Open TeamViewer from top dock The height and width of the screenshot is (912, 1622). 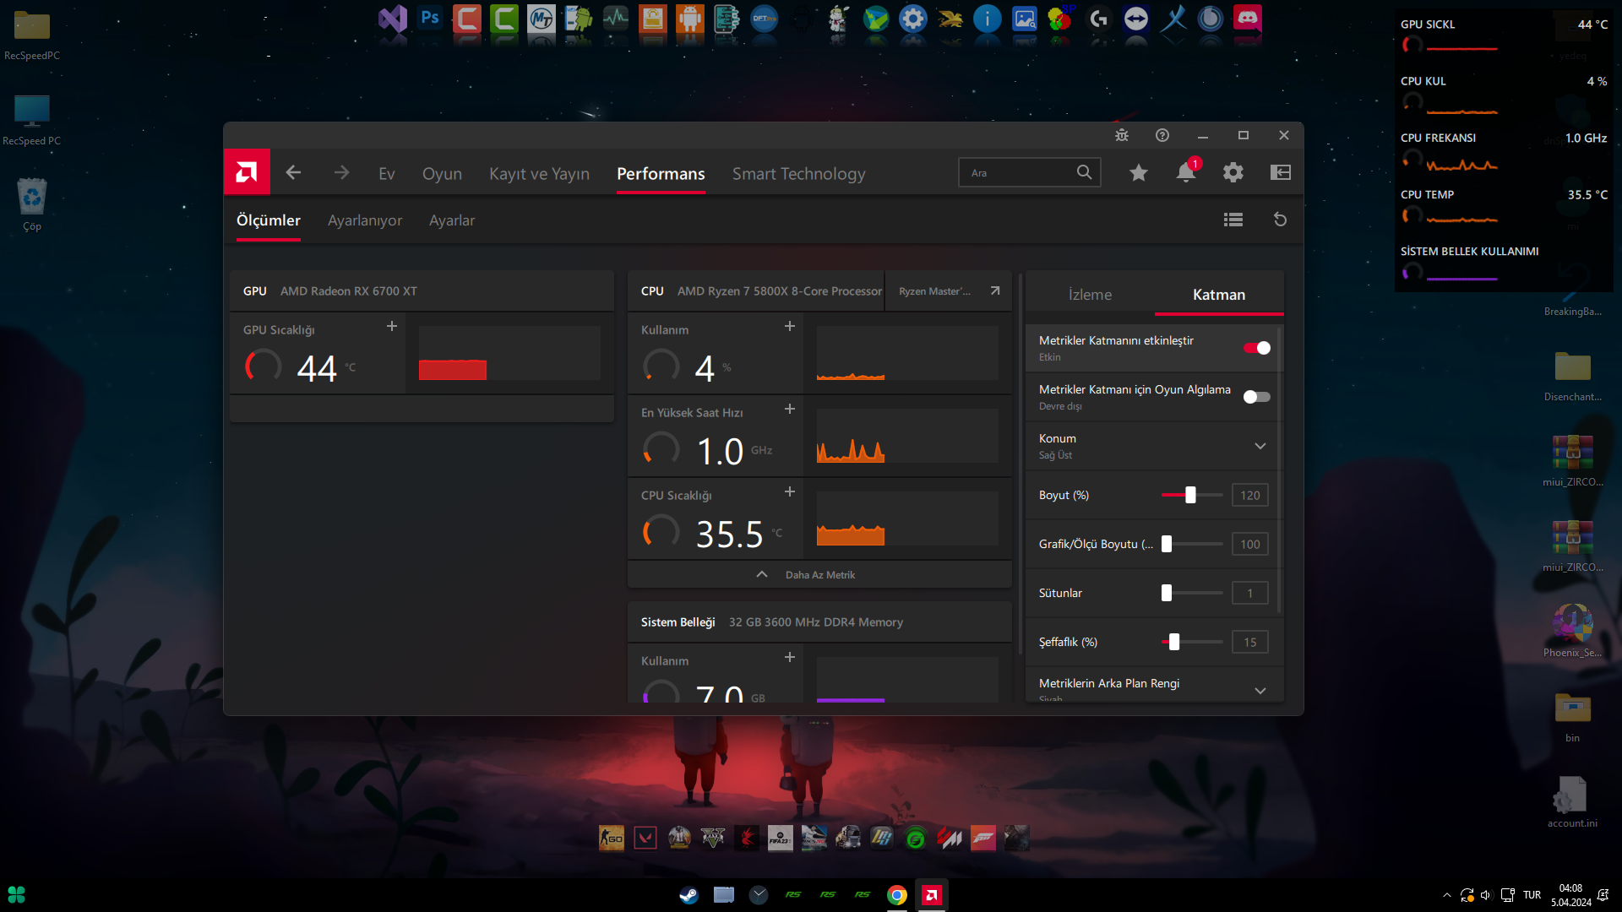point(1136,19)
